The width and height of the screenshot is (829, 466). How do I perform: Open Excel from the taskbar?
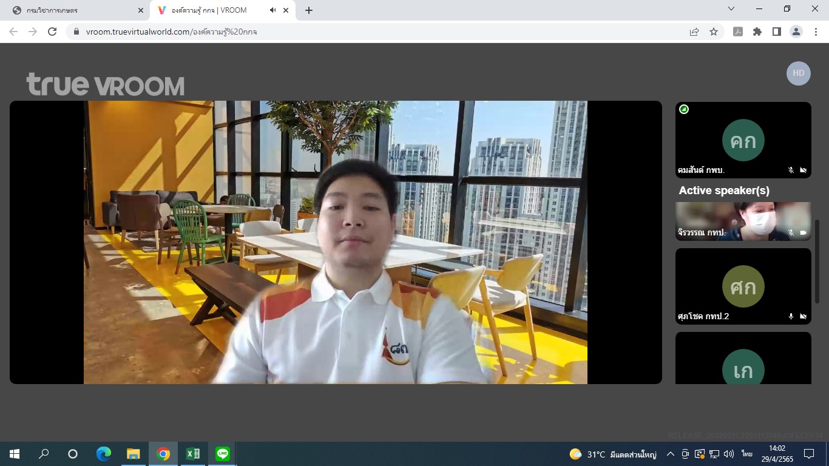(193, 453)
